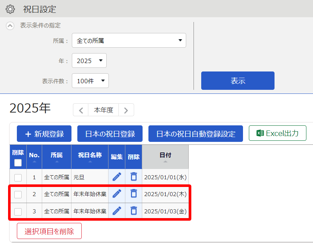Click the + 新規登録 button

44,133
